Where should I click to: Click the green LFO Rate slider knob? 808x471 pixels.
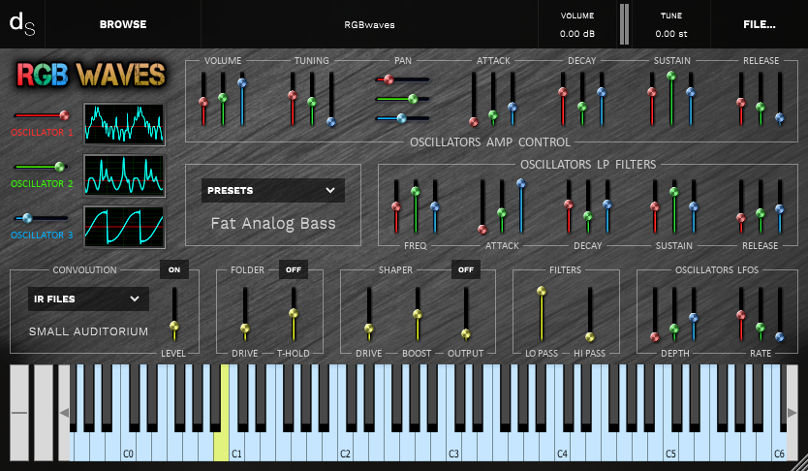point(761,328)
